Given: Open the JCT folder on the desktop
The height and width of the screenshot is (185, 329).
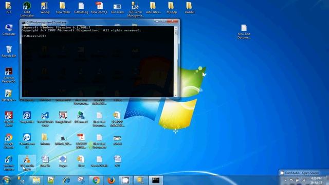Looking at the screenshot, I should [8, 8].
